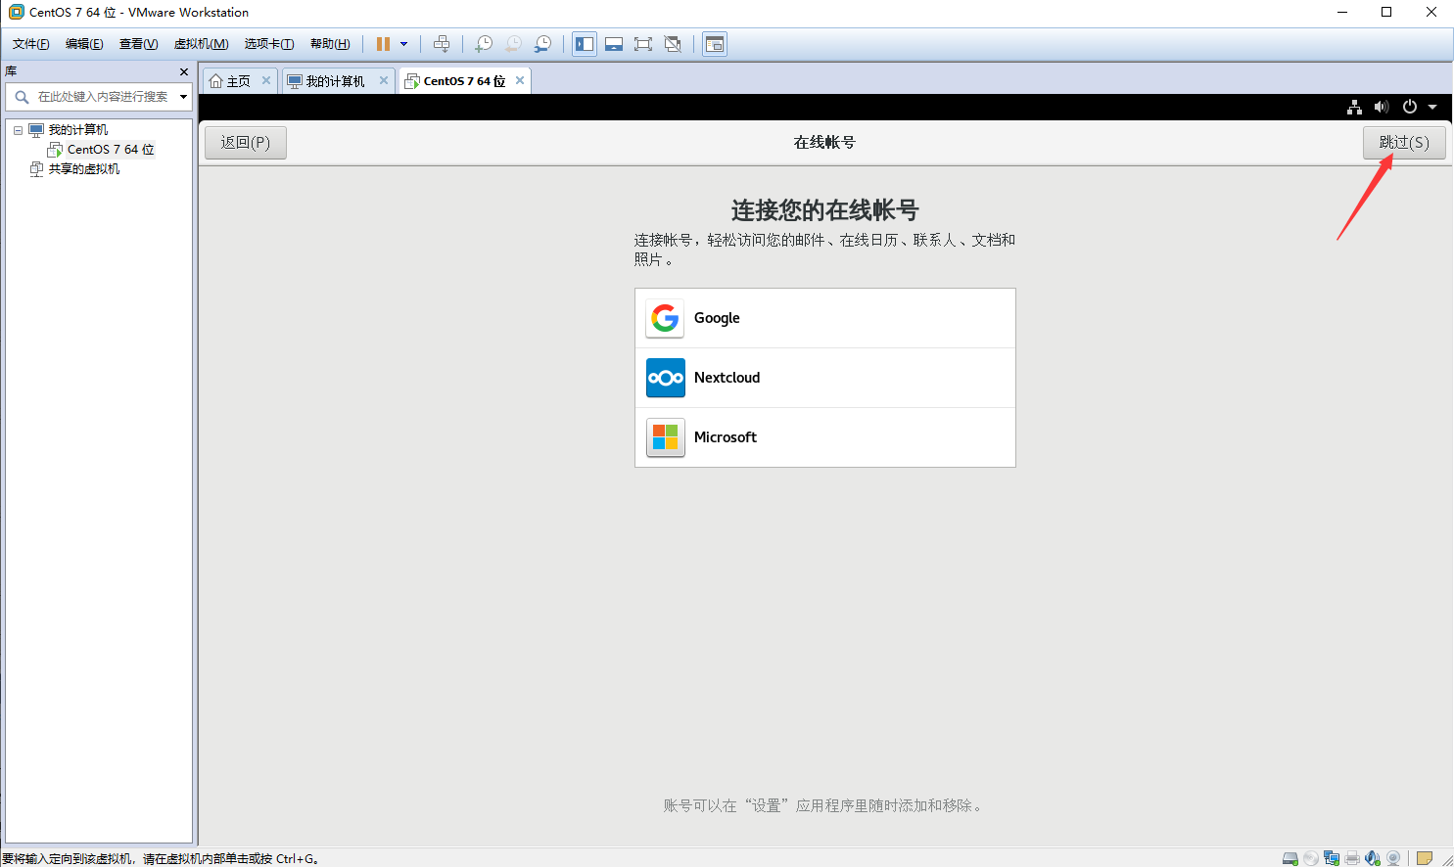This screenshot has width=1454, height=867.
Task: Close the CentOS 7 64 位 tab
Action: click(520, 80)
